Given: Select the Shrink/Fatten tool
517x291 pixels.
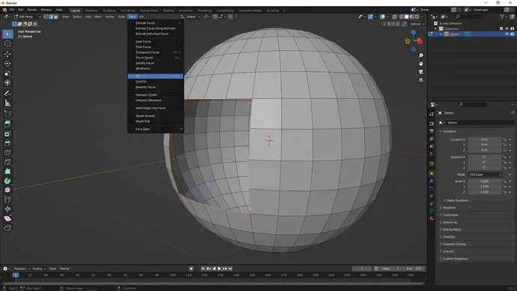Looking at the screenshot, I should [7, 209].
